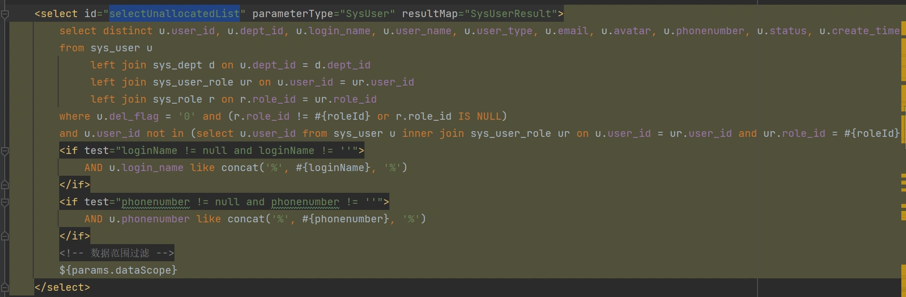Click the first underlined phonenumber in the if test
Image resolution: width=906 pixels, height=297 pixels.
pos(155,202)
